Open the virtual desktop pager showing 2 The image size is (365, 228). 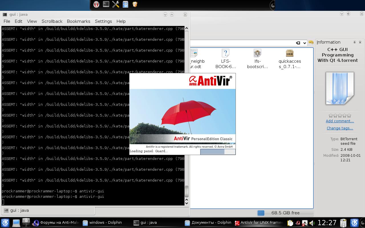[x=26, y=223]
